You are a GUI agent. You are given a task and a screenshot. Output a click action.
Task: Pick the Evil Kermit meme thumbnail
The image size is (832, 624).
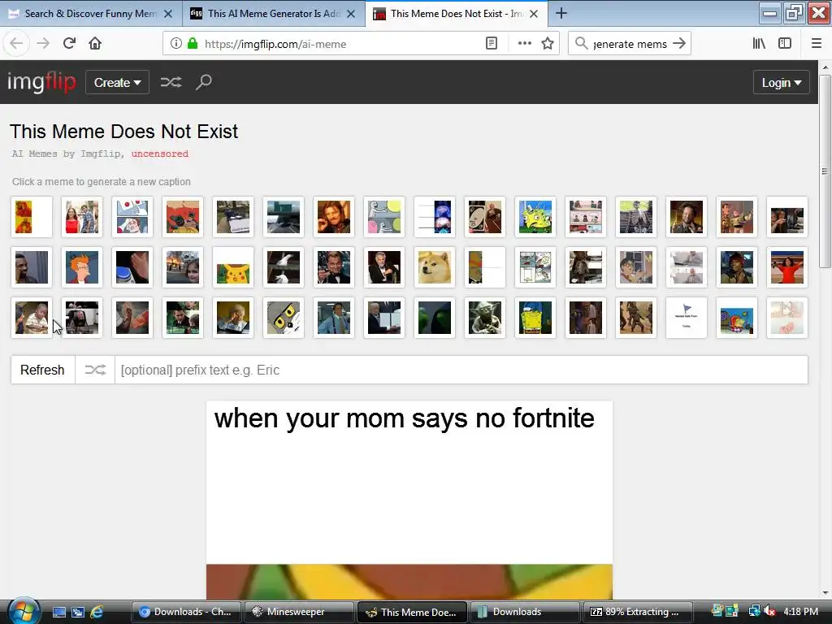(435, 318)
